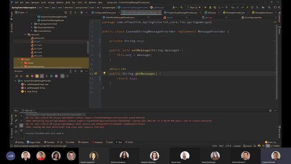This screenshot has height=164, width=291.
Task: Open the Terminal tool window
Action: pyautogui.click(x=49, y=142)
